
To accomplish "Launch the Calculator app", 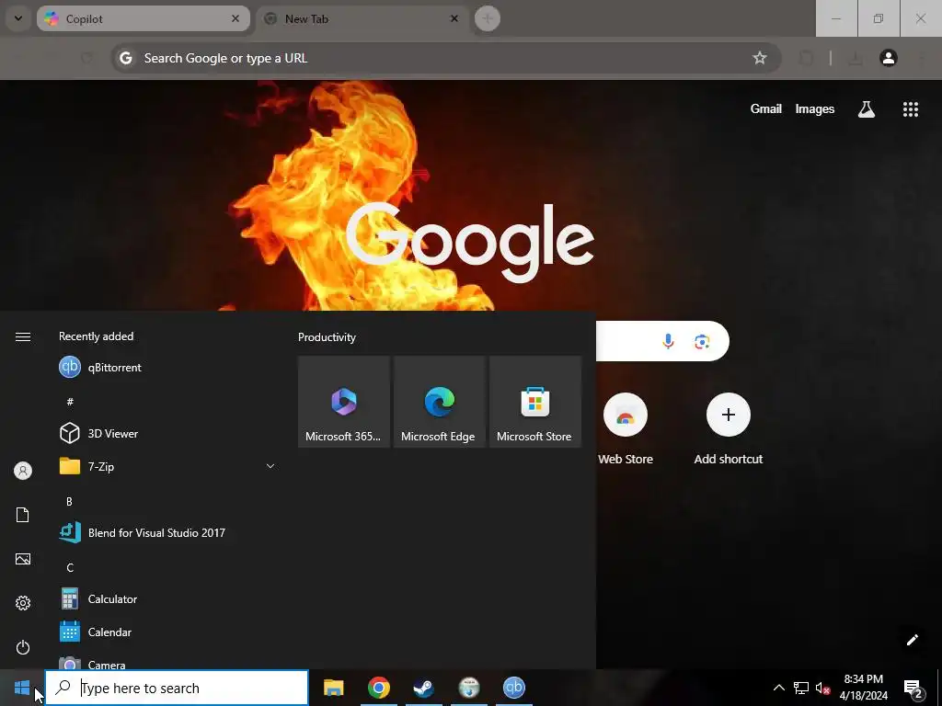I will coord(167,599).
